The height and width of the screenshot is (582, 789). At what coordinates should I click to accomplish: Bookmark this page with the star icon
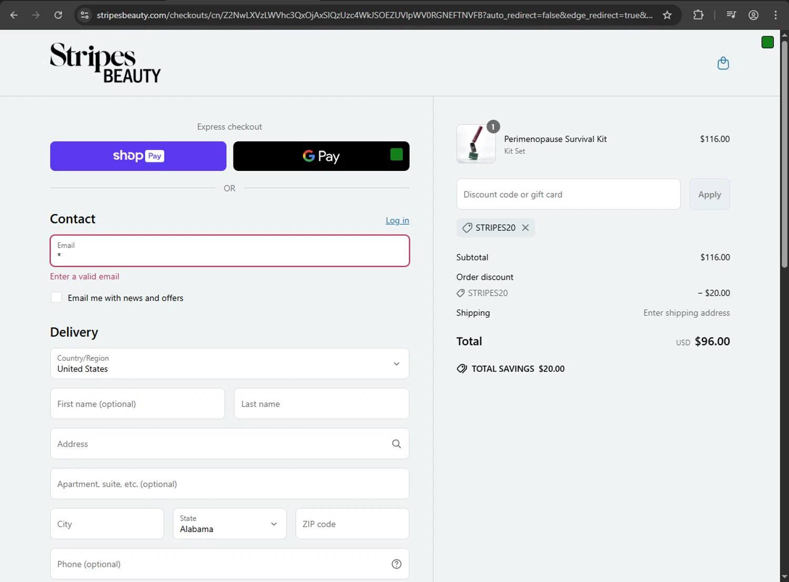click(x=667, y=15)
